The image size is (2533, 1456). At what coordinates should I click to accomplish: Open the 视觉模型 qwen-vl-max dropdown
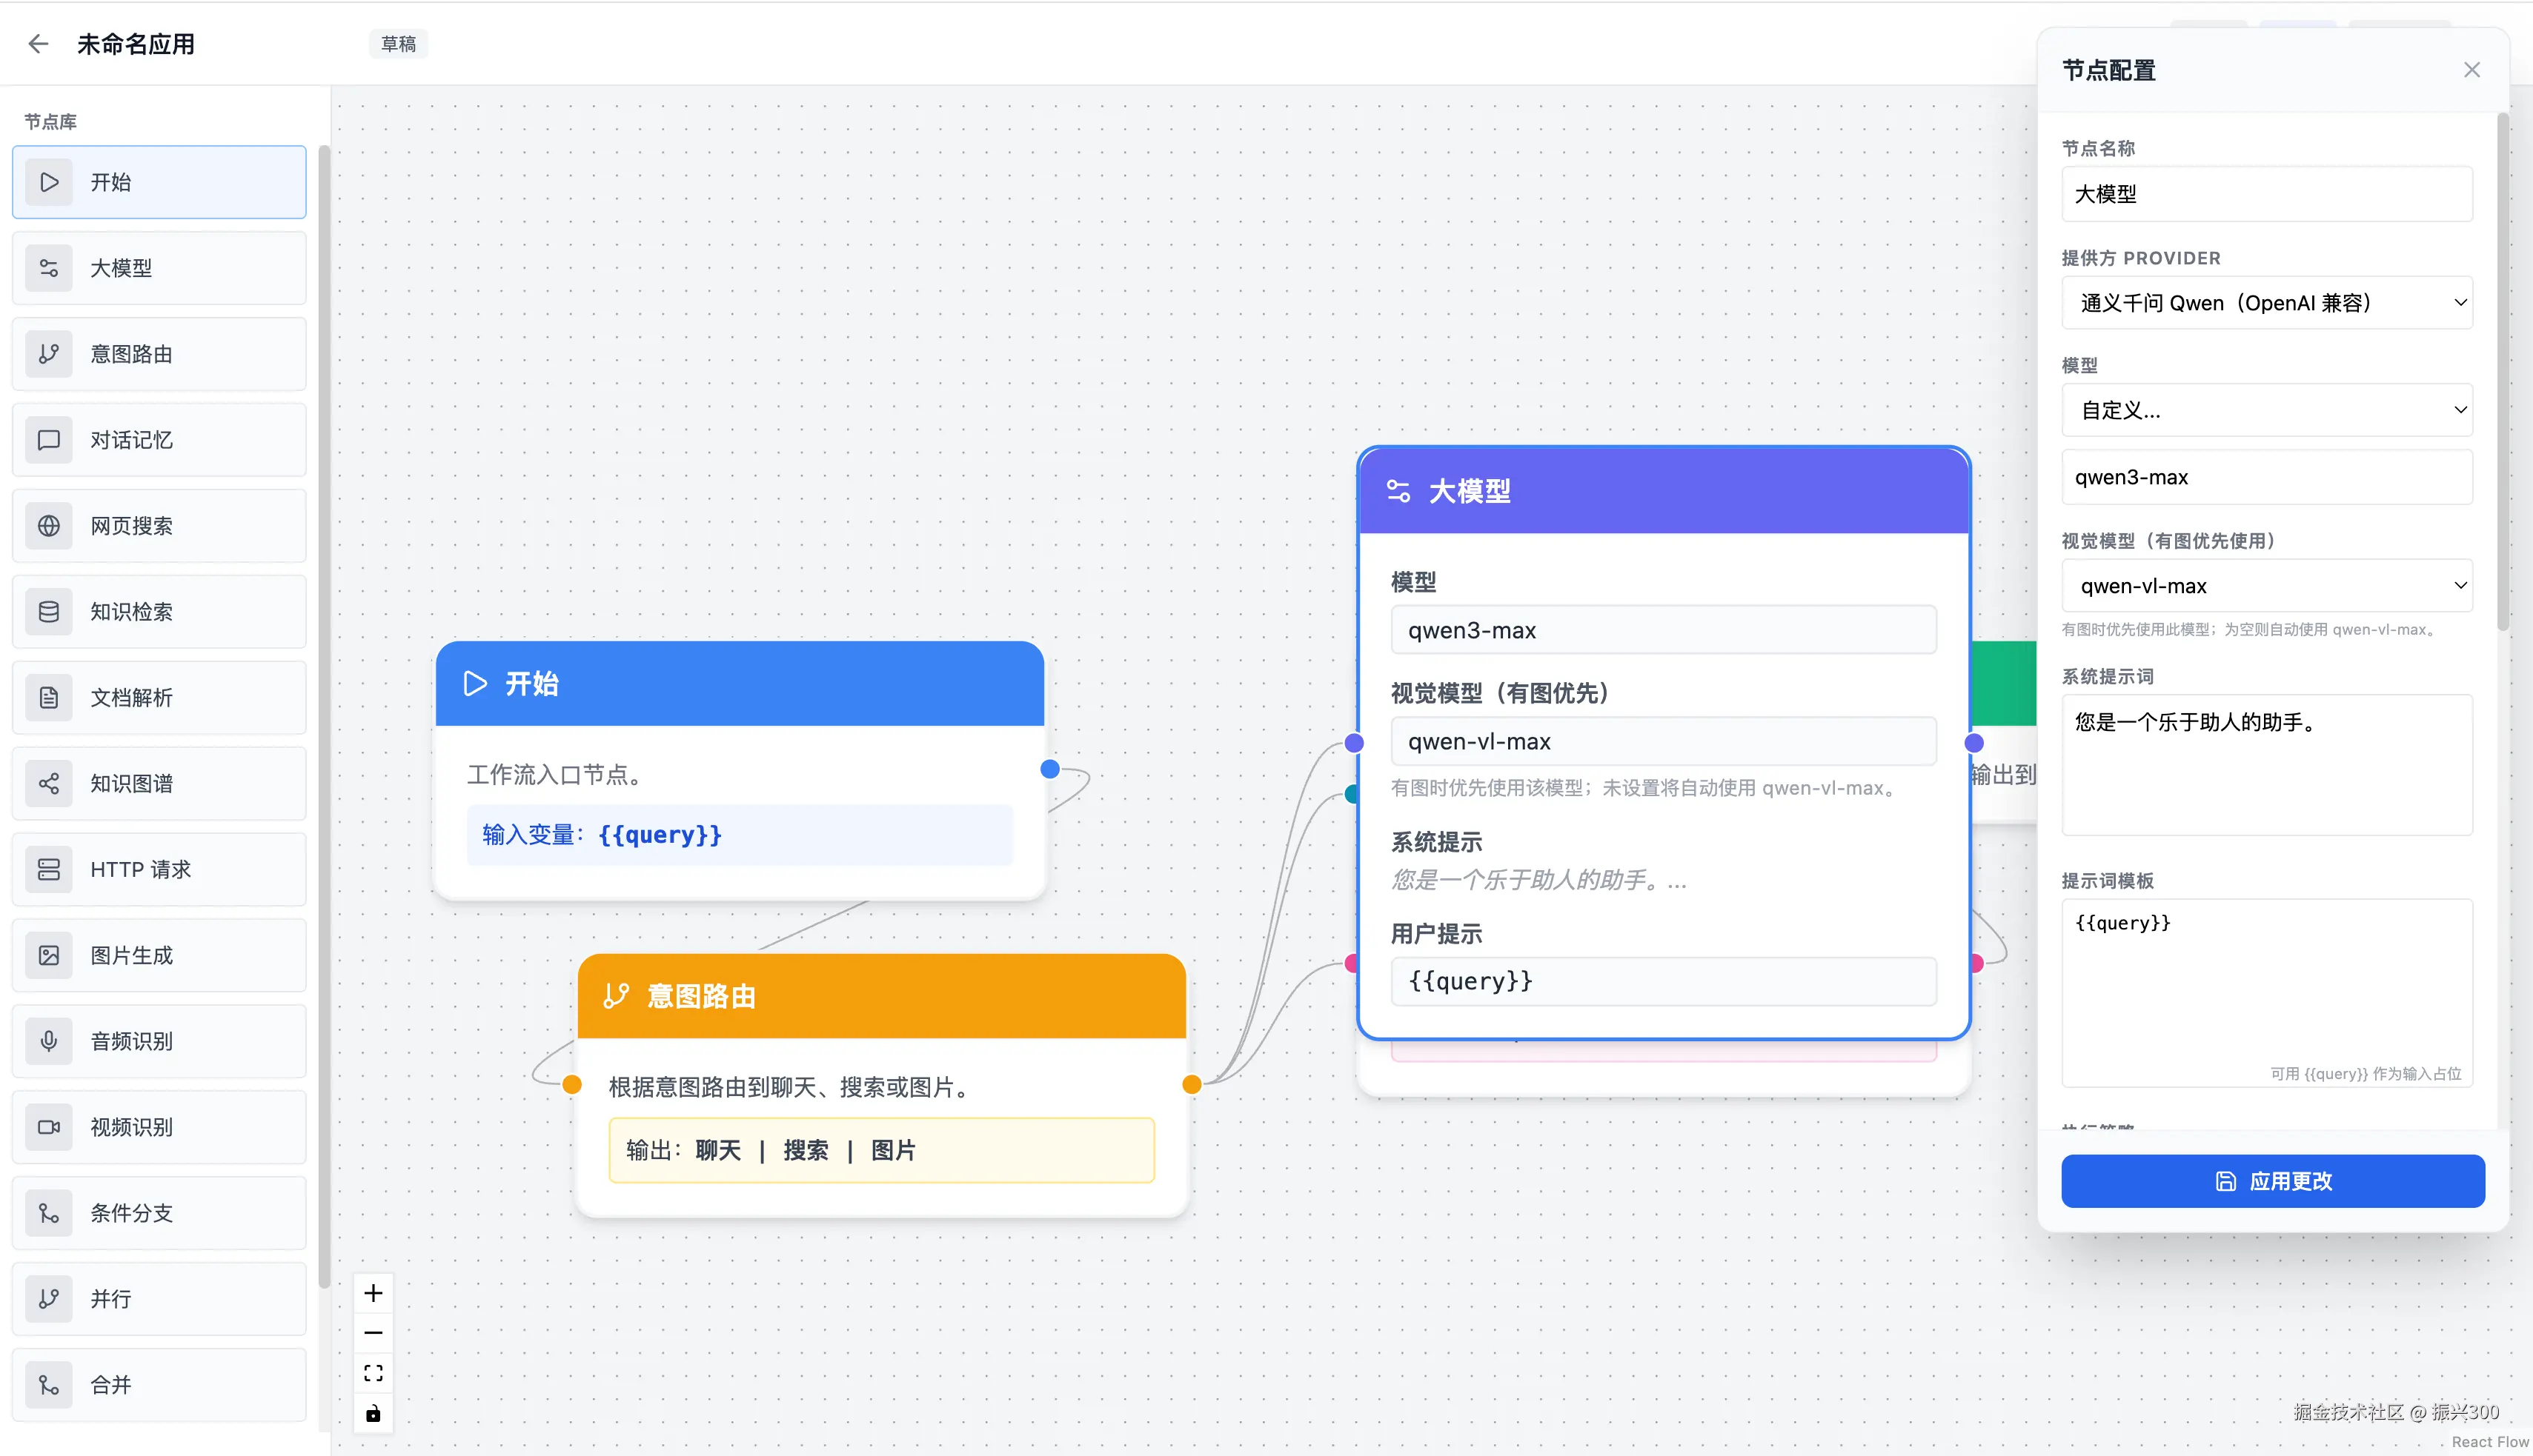[2266, 586]
